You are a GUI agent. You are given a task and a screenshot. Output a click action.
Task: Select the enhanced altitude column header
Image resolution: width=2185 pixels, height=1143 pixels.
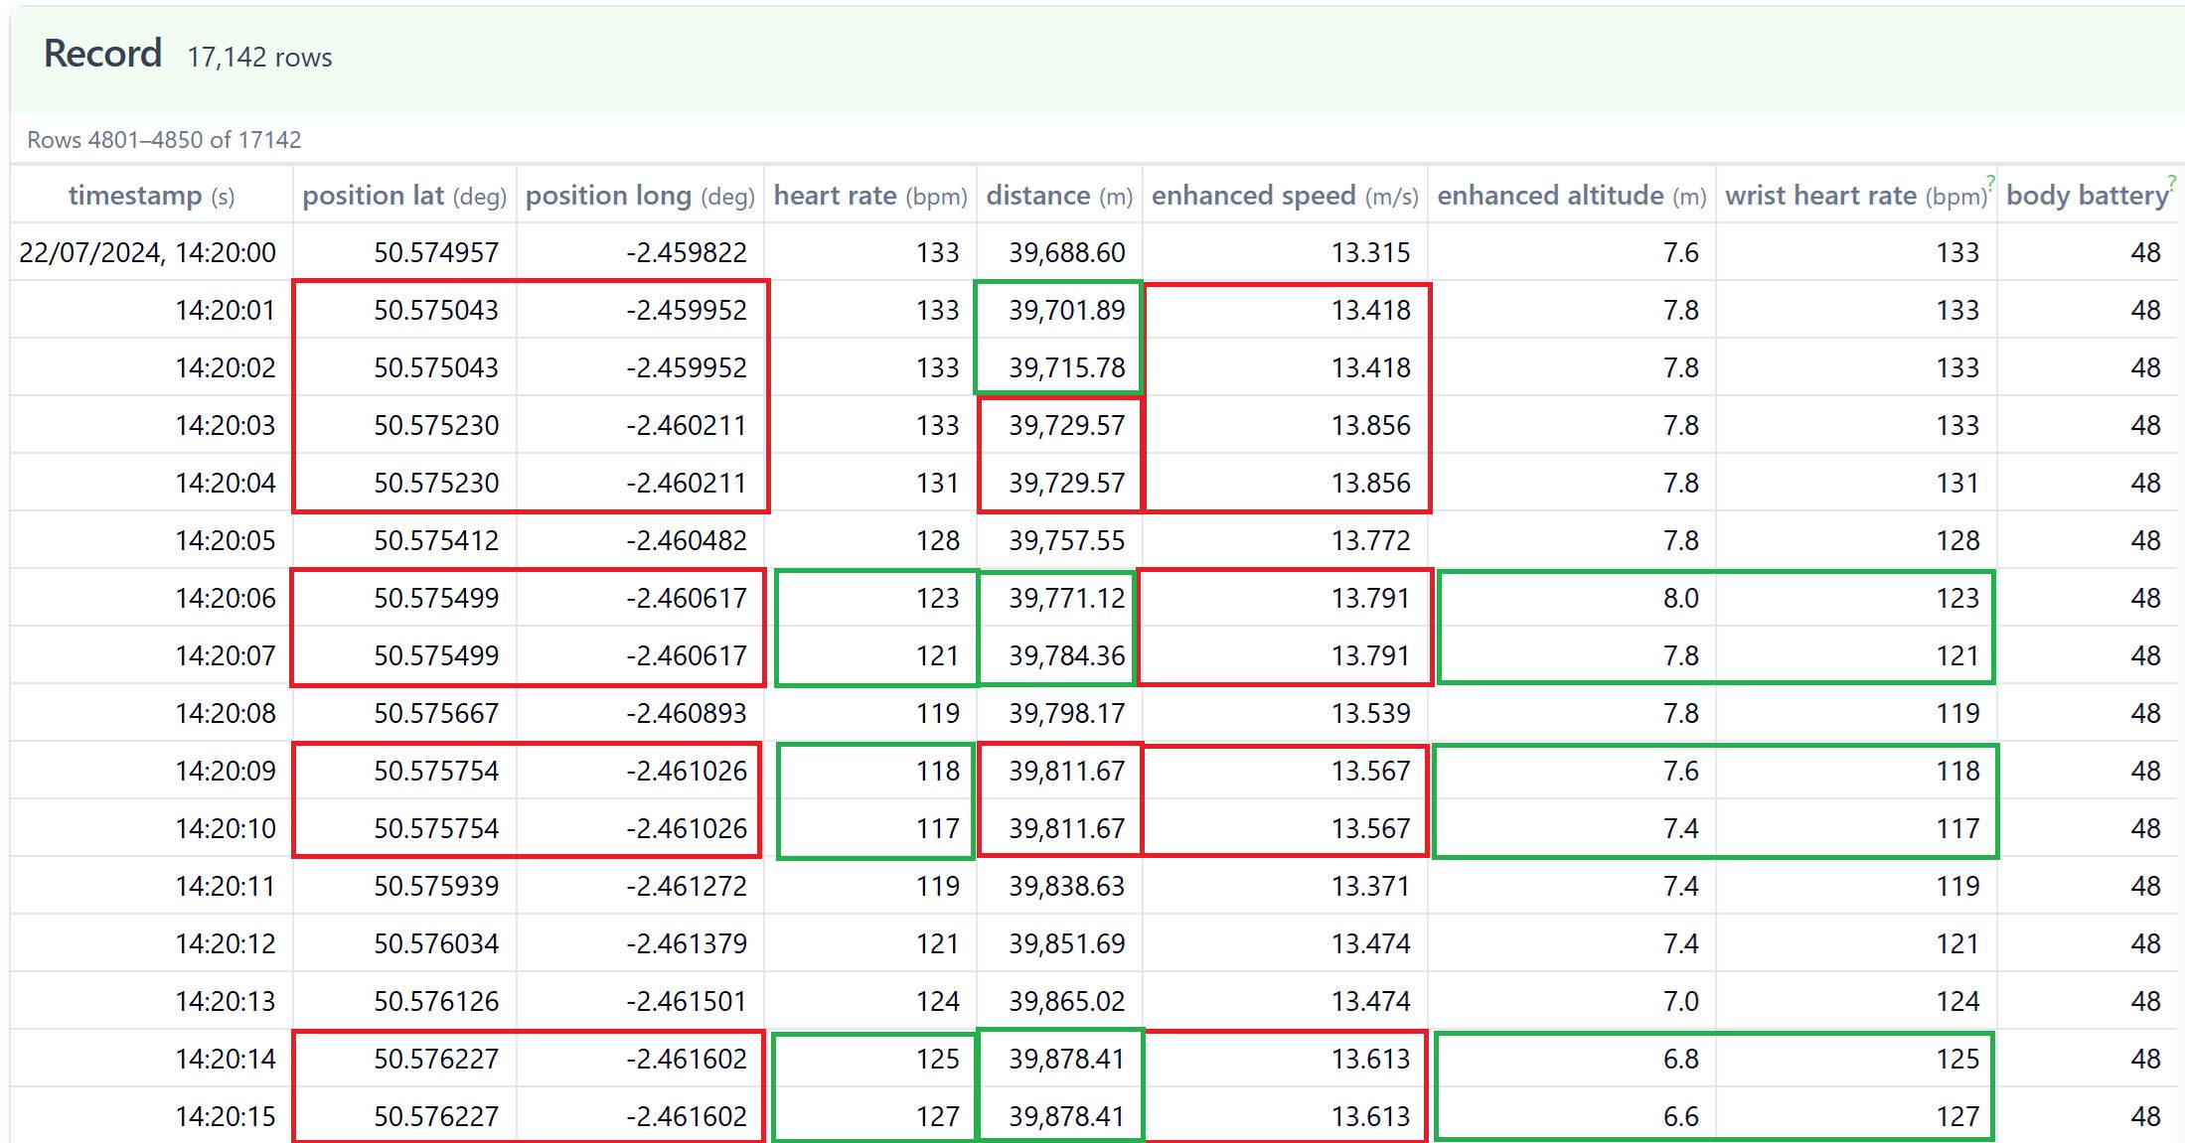(1571, 196)
